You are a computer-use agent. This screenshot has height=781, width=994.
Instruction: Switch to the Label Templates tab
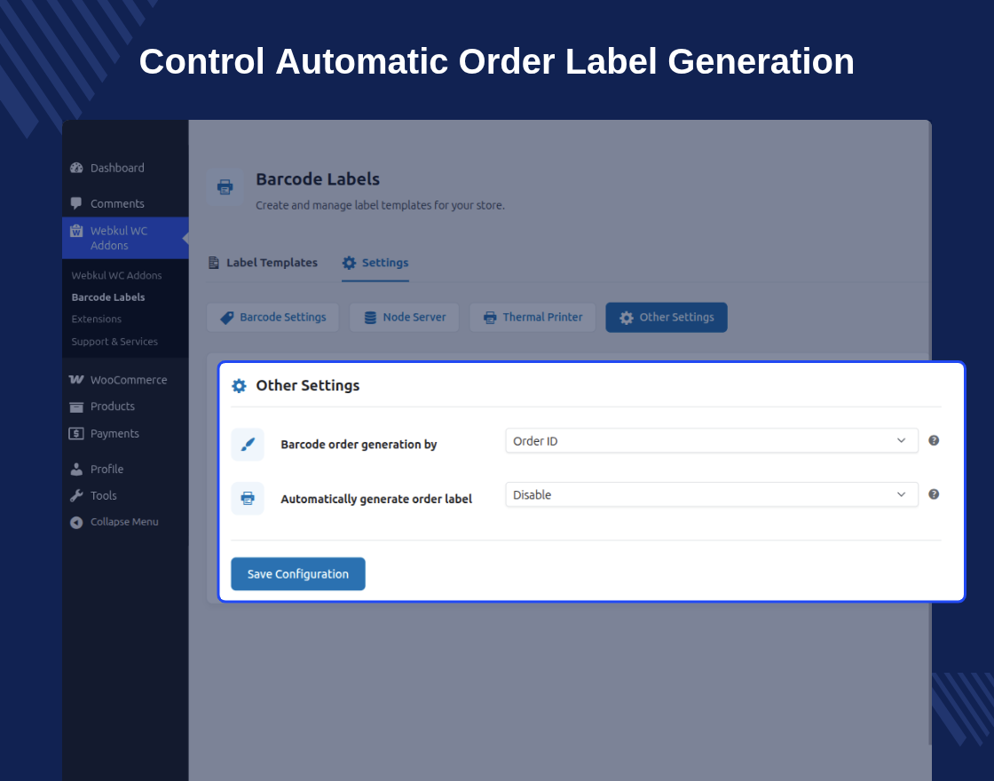(263, 263)
